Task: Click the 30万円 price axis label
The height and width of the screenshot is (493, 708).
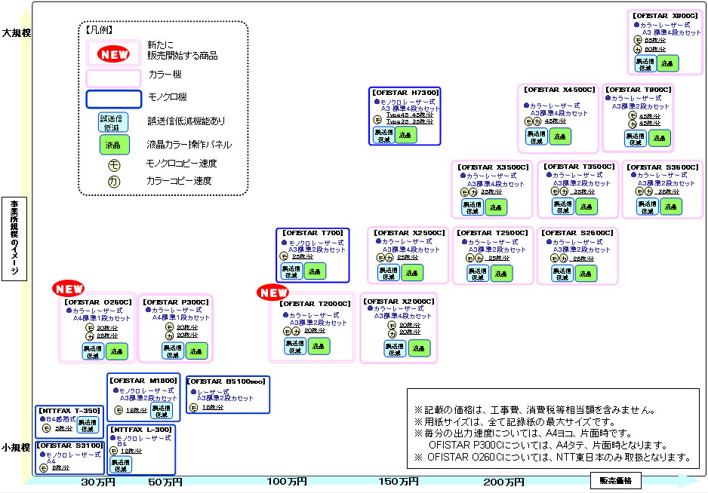Action: [98, 482]
